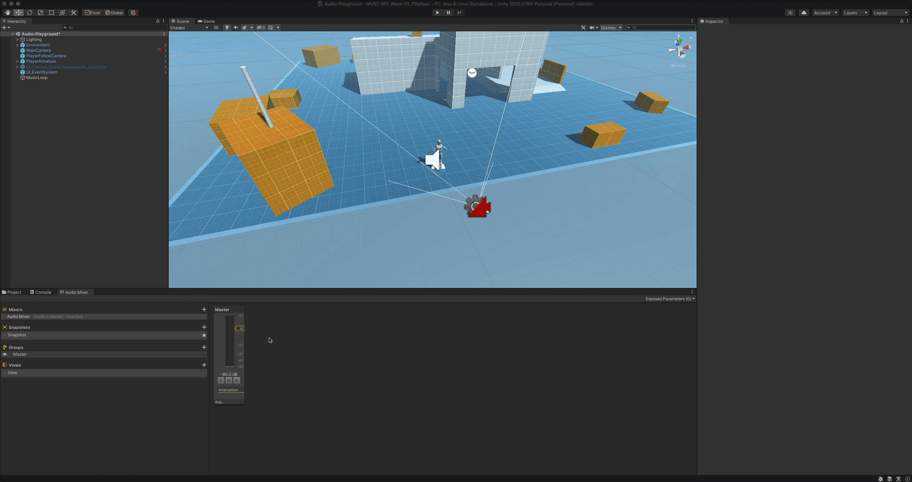The height and width of the screenshot is (482, 912).
Task: Open cloud services icon
Action: [x=804, y=13]
